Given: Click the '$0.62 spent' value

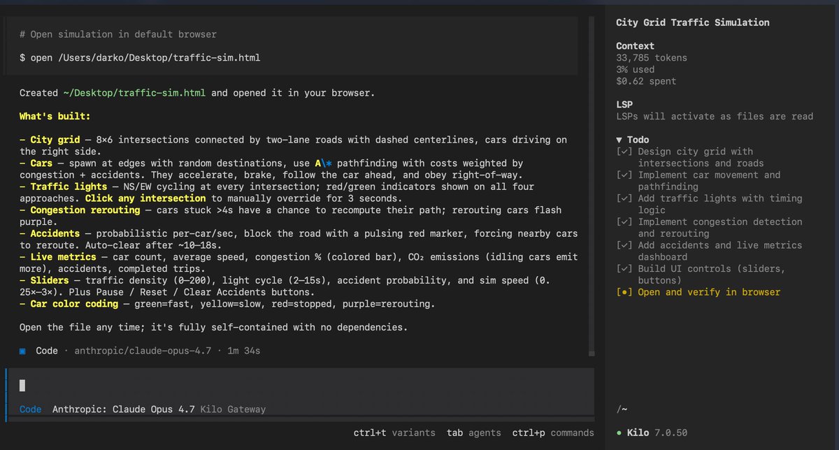Looking at the screenshot, I should coord(646,82).
